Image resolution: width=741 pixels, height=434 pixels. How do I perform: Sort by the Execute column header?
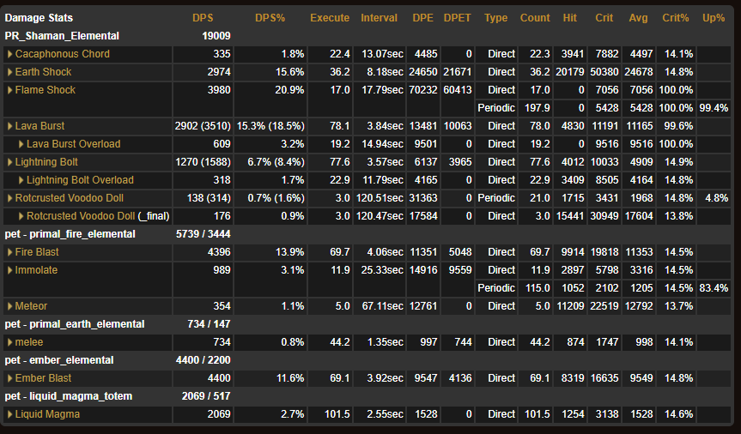click(x=330, y=18)
